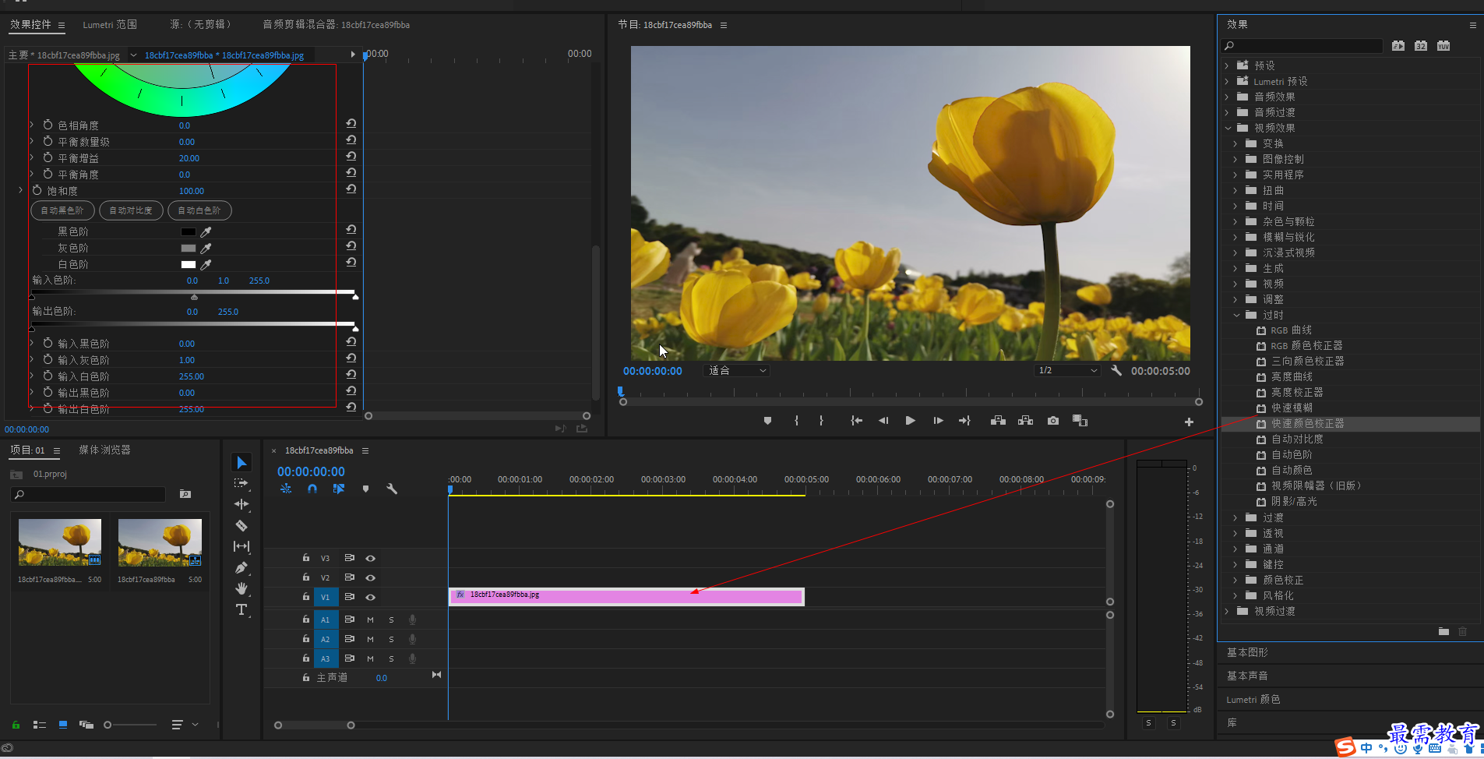Click the 自动黑色阶 button

(62, 210)
